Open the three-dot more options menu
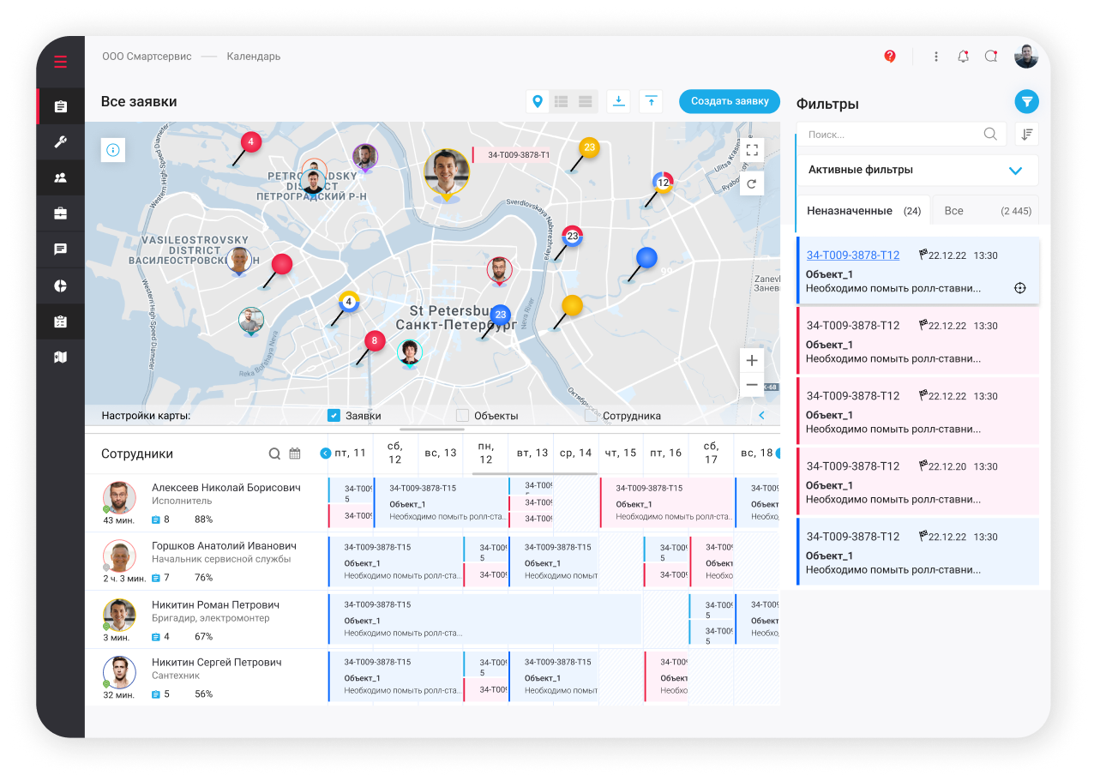Viewport: 1094px width, 781px height. (x=936, y=57)
